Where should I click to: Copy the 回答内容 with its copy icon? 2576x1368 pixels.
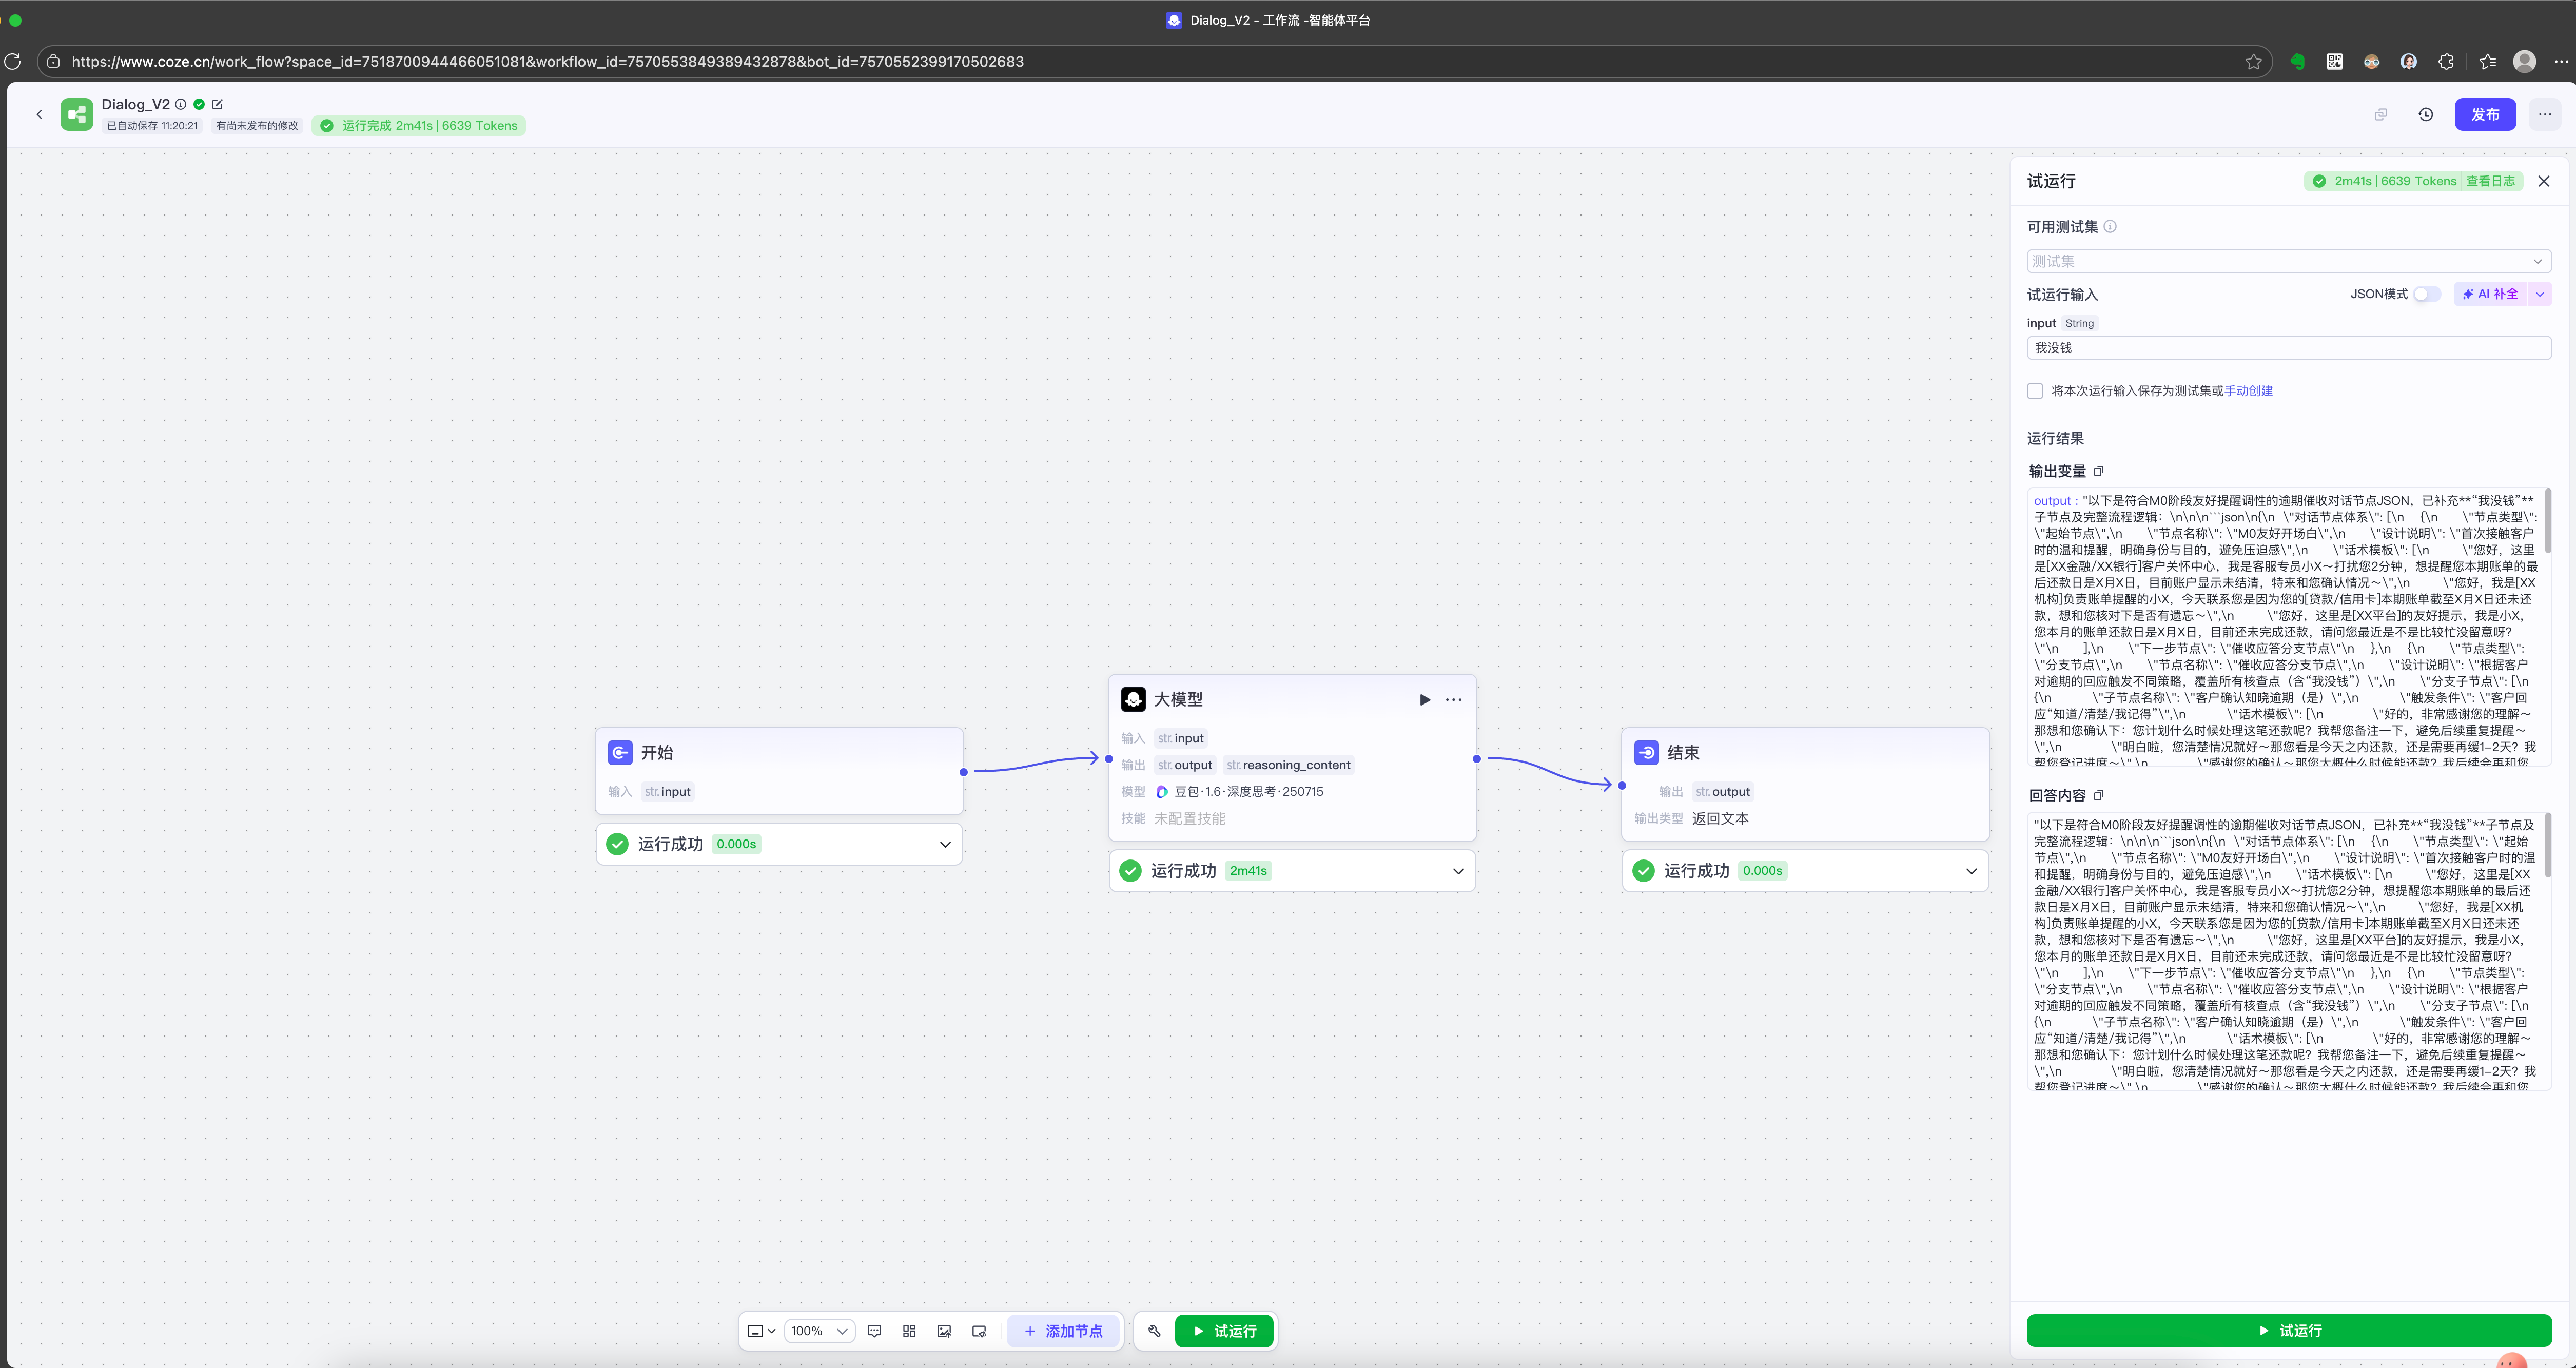2099,796
